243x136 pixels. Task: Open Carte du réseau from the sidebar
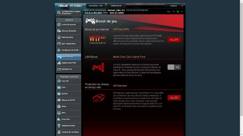(x=68, y=25)
